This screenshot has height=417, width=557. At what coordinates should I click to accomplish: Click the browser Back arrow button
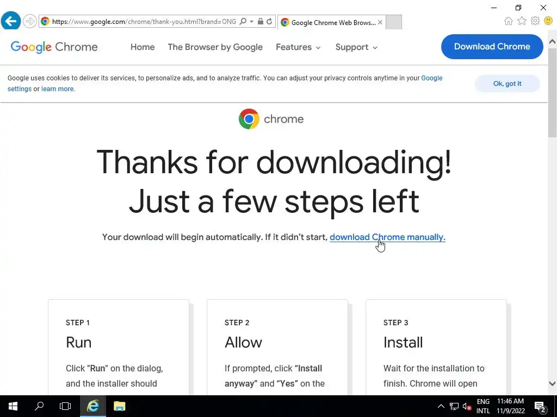coord(11,21)
